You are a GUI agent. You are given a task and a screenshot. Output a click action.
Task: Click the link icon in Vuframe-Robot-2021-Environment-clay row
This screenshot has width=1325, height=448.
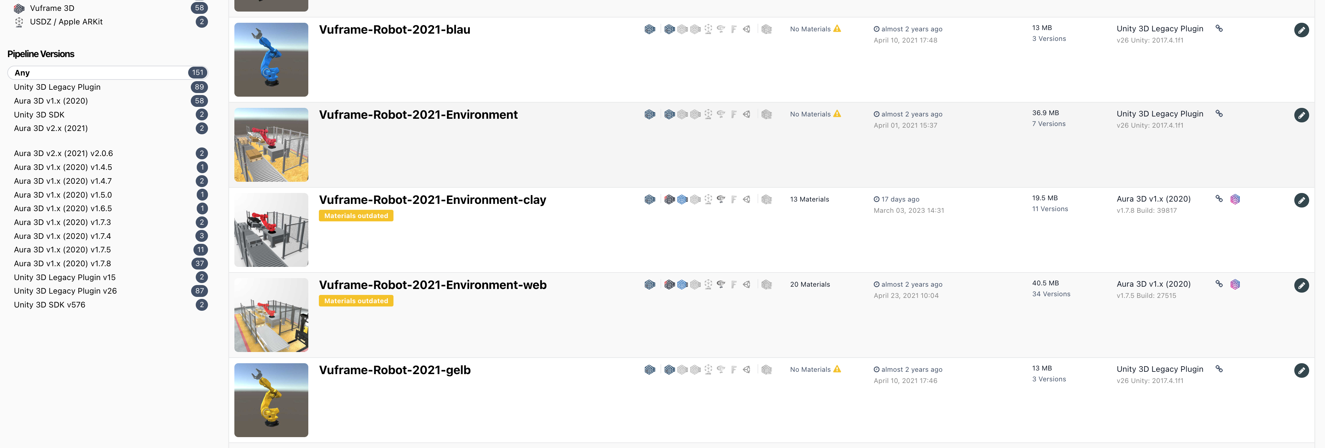[x=1219, y=198]
